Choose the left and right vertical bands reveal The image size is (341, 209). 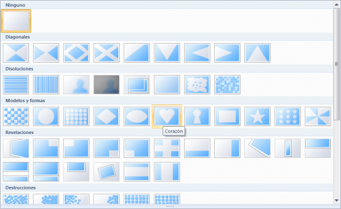pyautogui.click(x=167, y=172)
